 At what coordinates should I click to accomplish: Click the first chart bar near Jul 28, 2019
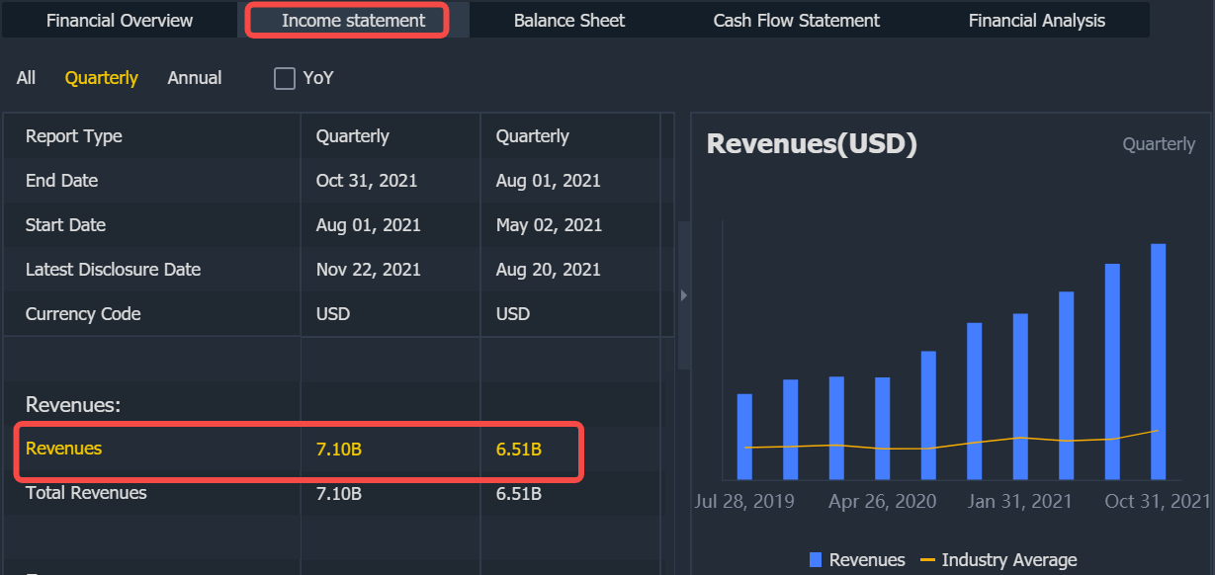pos(744,437)
